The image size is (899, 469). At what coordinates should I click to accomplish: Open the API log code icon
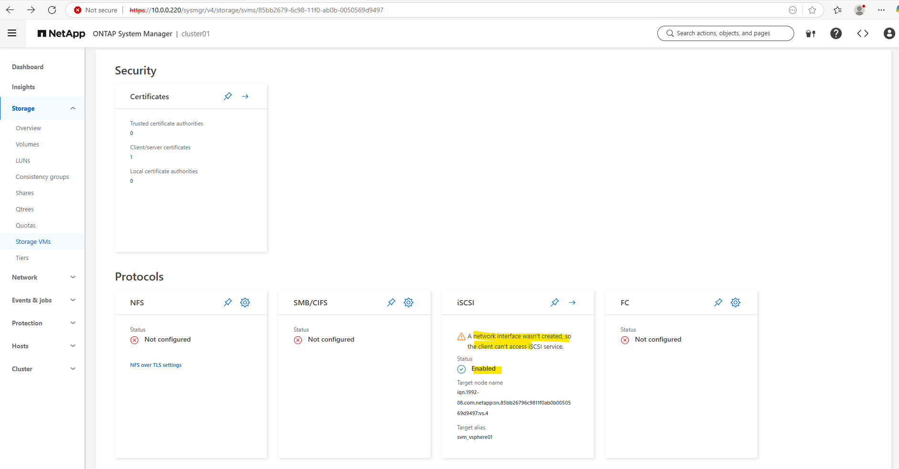(x=863, y=33)
